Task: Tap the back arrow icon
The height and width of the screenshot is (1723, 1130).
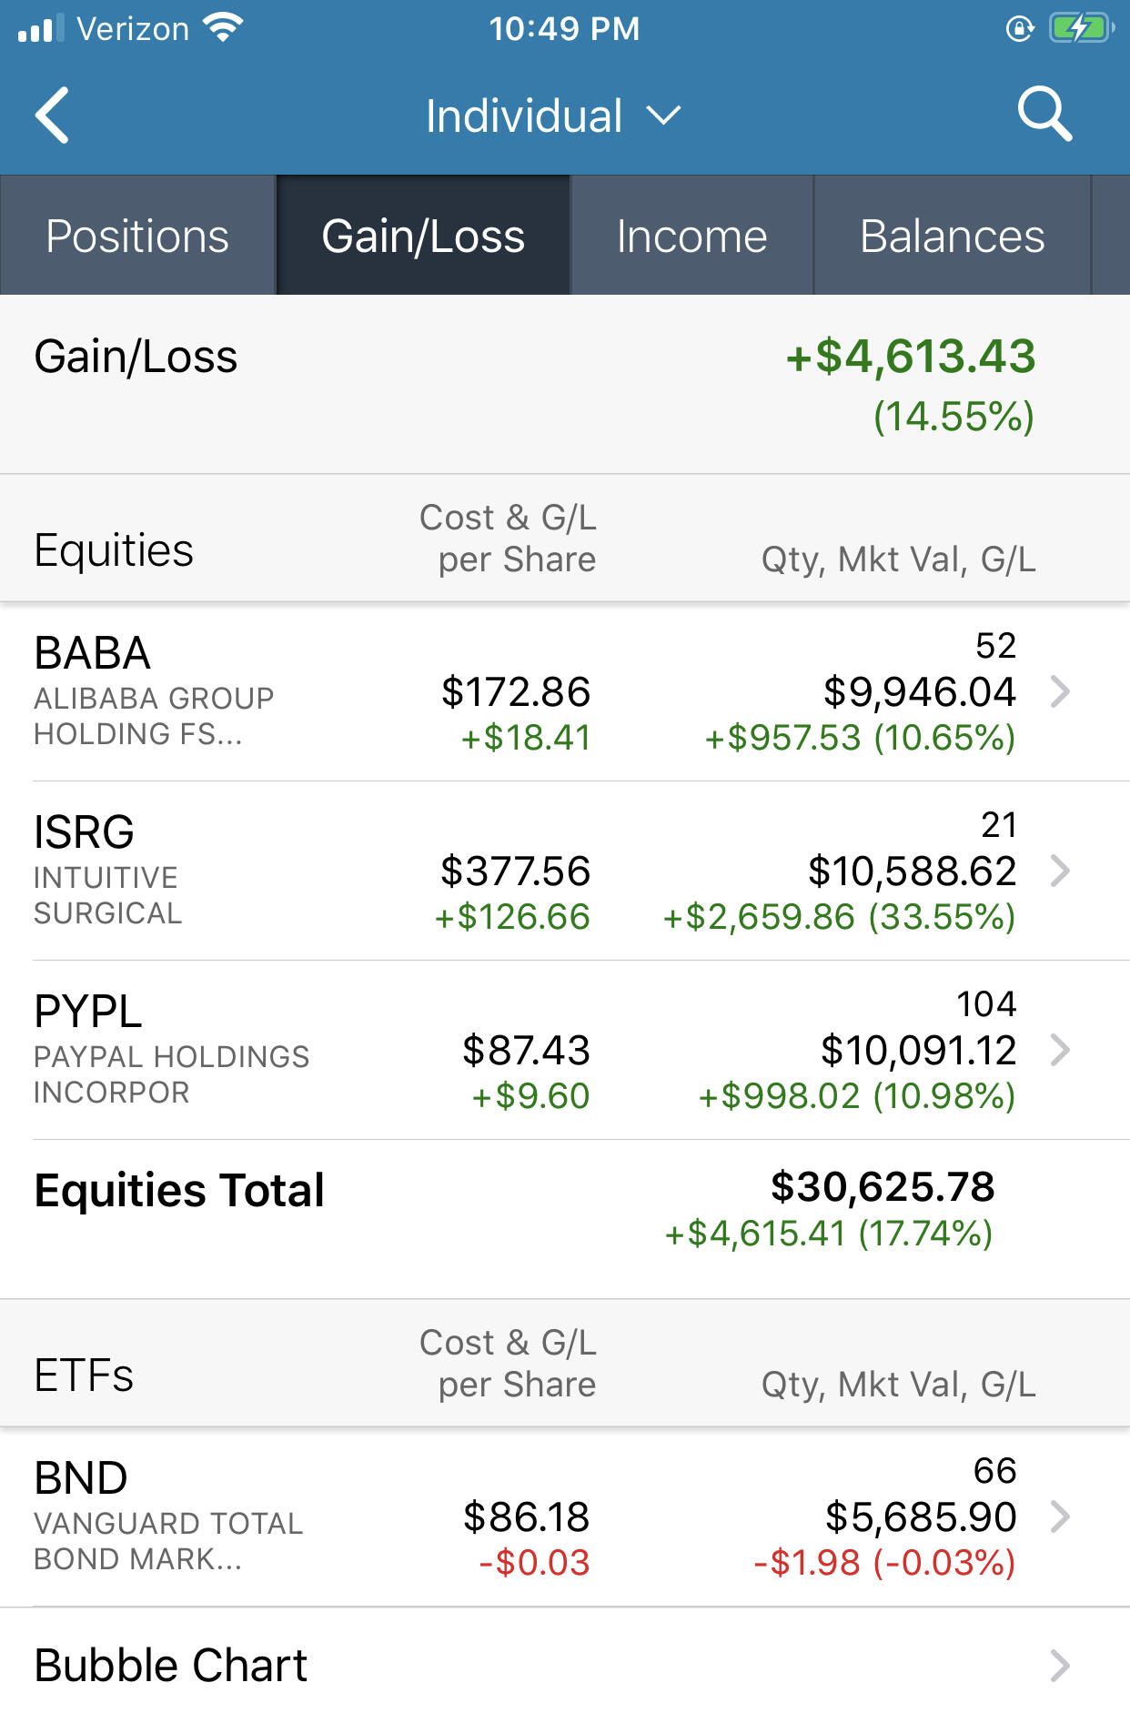Action: (52, 116)
